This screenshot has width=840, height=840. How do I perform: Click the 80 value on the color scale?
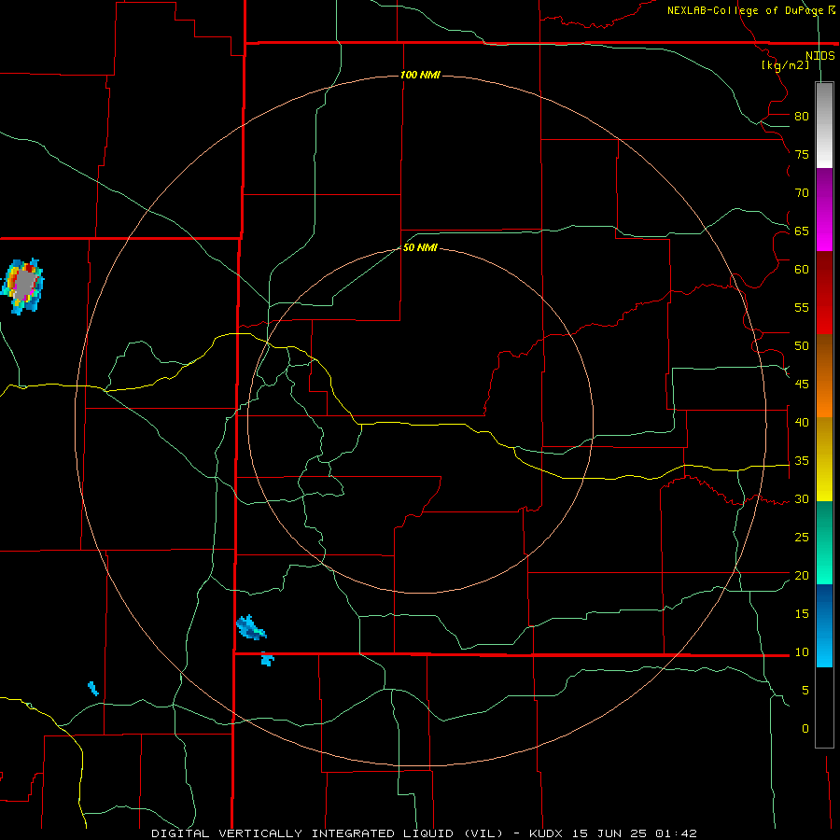(x=802, y=117)
